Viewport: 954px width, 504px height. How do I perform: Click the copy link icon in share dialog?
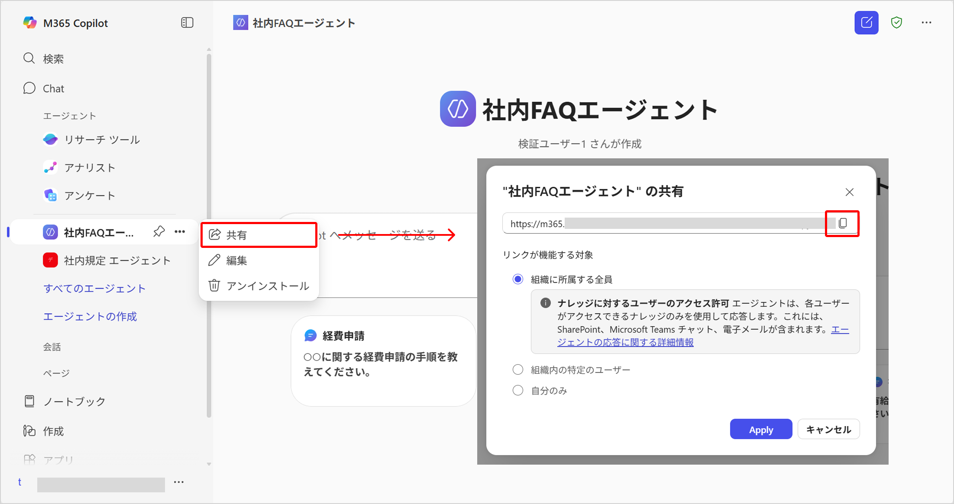click(x=842, y=223)
